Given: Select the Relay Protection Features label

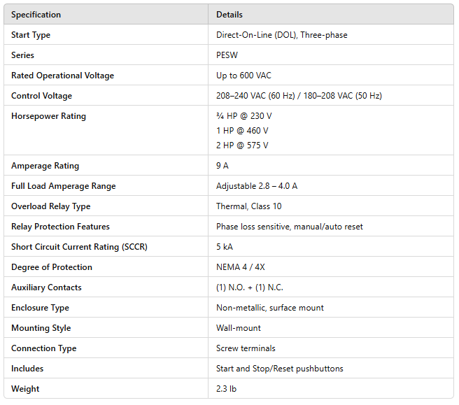Looking at the screenshot, I should (60, 227).
